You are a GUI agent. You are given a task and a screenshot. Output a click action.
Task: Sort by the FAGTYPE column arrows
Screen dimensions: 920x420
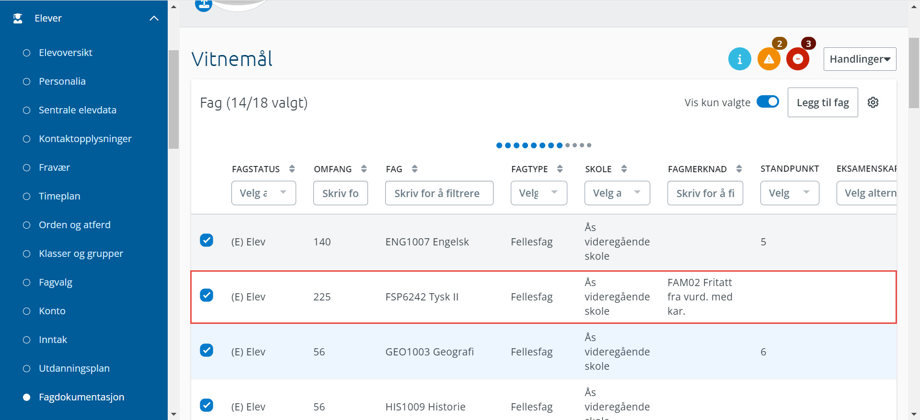[560, 169]
